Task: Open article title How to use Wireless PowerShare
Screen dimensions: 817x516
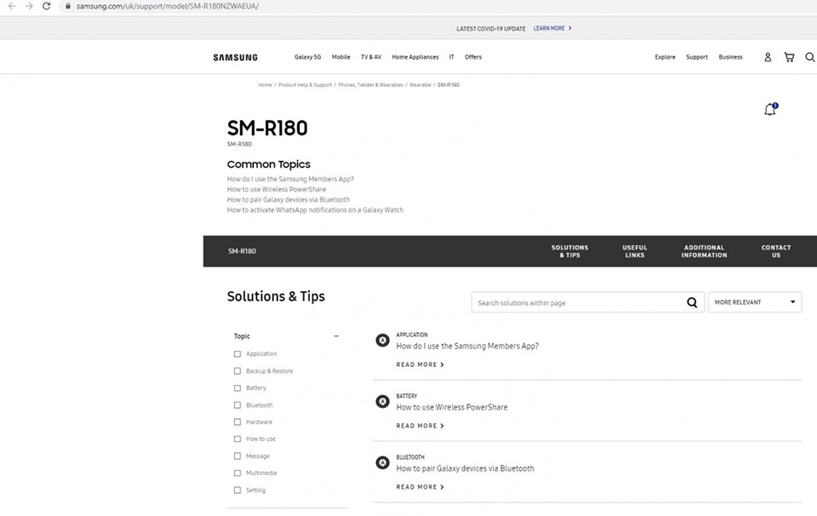Action: tap(452, 407)
